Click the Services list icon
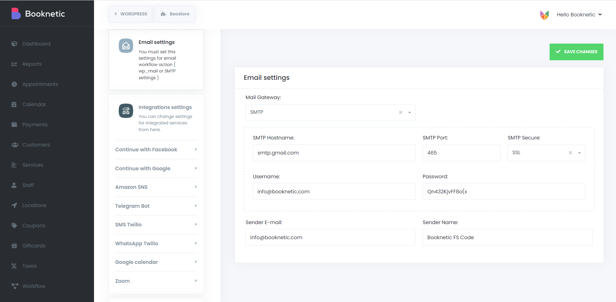 coord(14,165)
